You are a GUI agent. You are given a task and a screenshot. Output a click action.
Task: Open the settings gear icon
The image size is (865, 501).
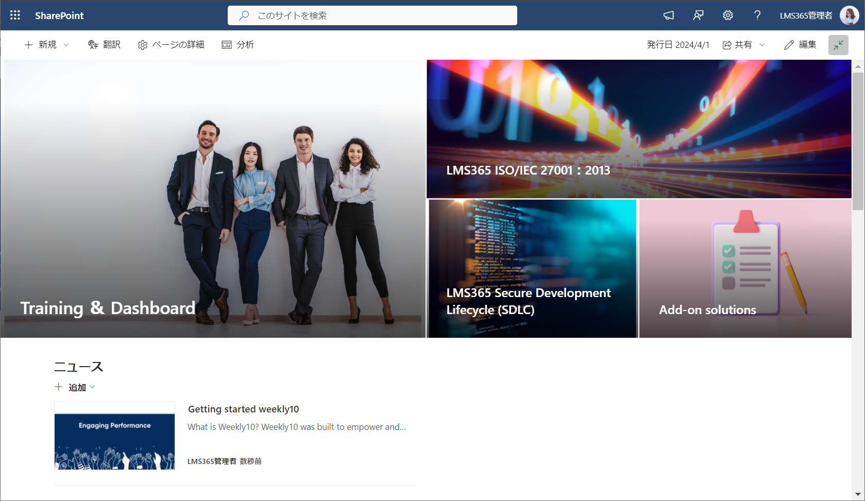click(727, 15)
